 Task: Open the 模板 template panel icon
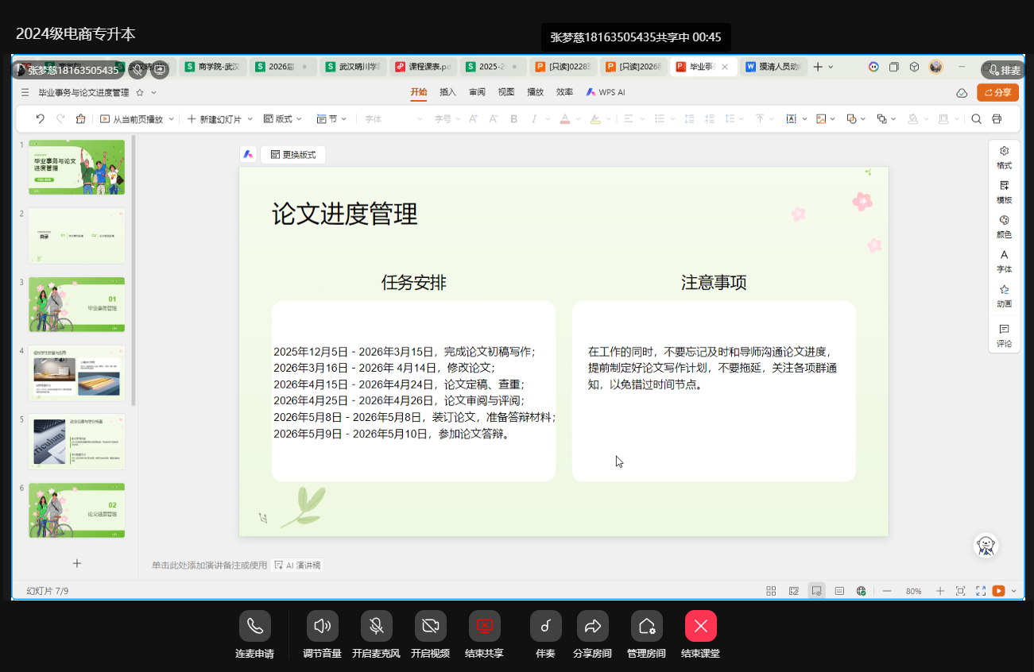click(1004, 191)
